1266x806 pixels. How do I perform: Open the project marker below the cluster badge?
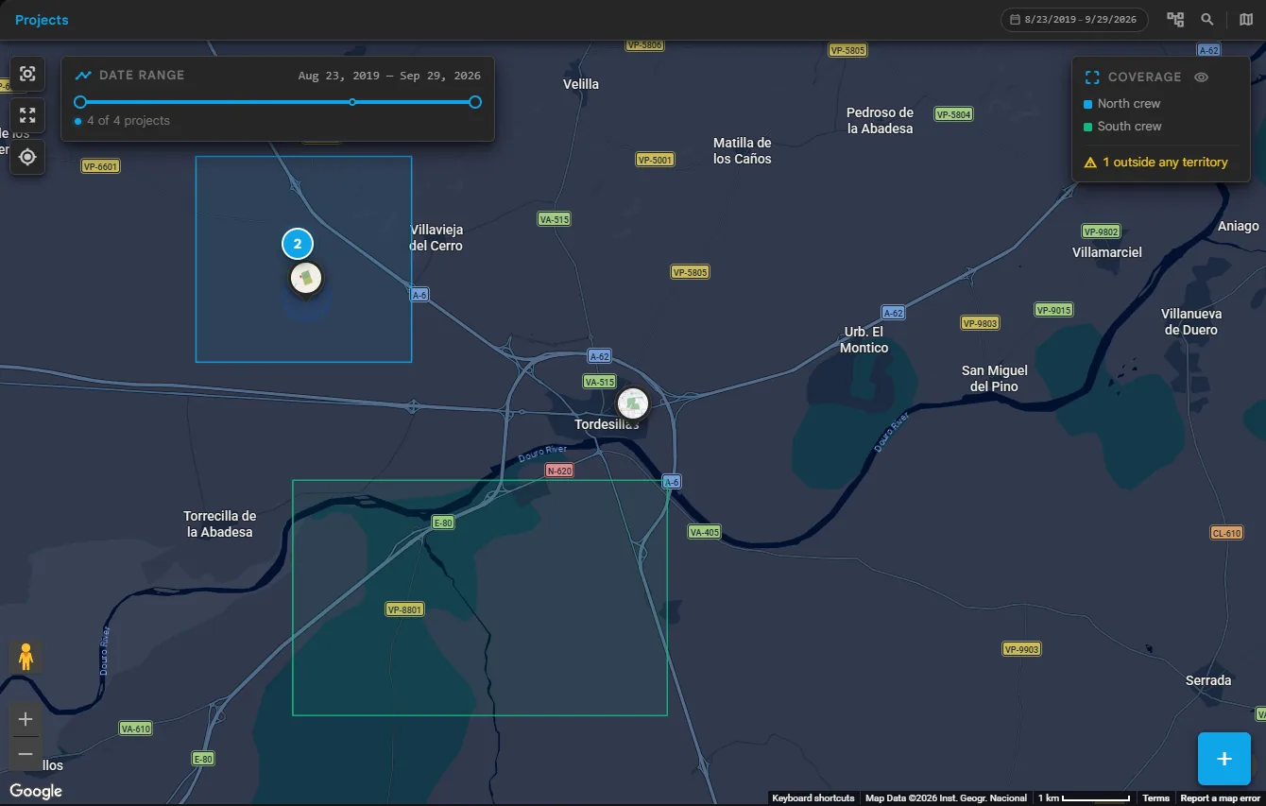[305, 278]
